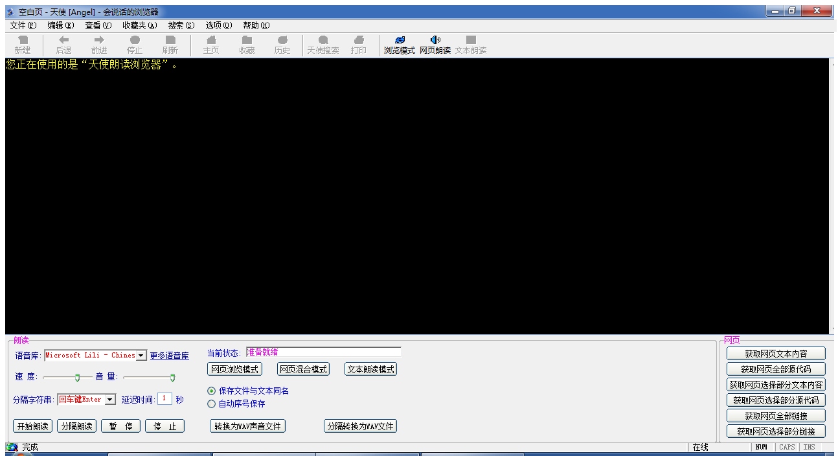Switch to 网页浏览模式 button
This screenshot has width=838, height=456.
[x=234, y=369]
